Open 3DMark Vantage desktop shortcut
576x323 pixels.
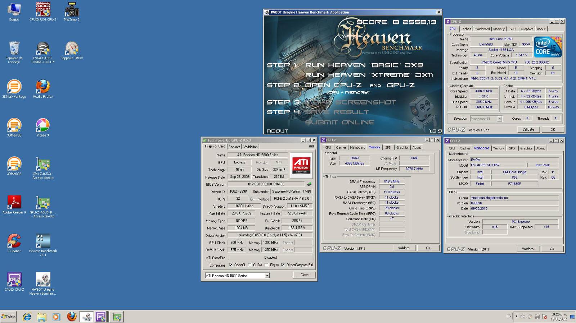click(14, 89)
